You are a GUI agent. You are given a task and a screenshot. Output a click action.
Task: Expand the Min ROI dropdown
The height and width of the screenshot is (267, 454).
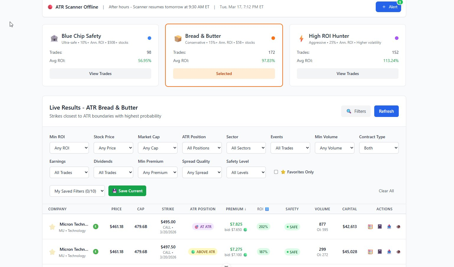pos(69,148)
